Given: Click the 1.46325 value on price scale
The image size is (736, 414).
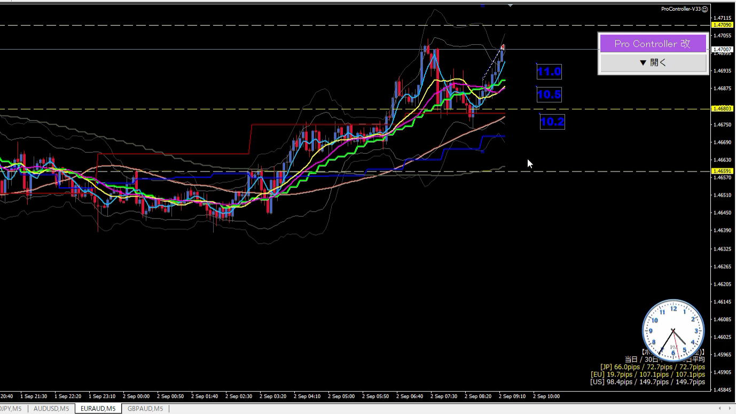Looking at the screenshot, I should (723, 249).
